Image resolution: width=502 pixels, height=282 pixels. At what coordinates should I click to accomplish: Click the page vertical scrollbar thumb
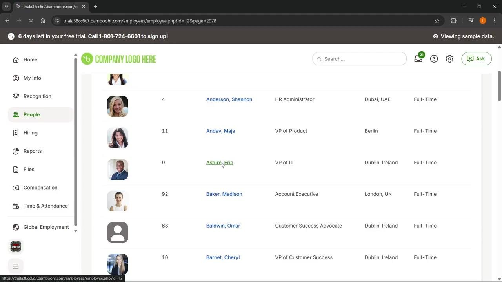[499, 85]
